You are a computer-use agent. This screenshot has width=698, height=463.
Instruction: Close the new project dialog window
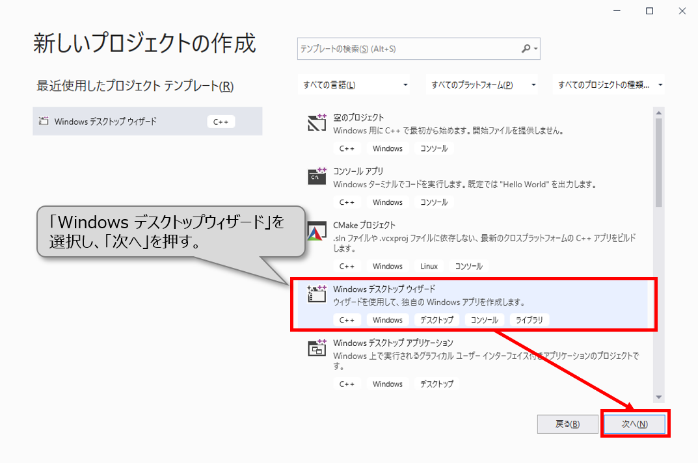click(x=682, y=11)
